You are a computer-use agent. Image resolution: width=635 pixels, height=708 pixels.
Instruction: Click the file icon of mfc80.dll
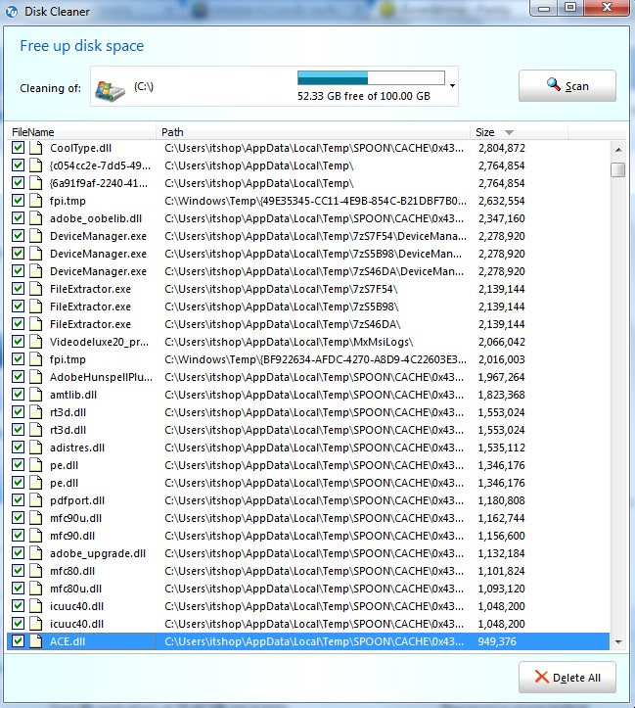coord(35,570)
